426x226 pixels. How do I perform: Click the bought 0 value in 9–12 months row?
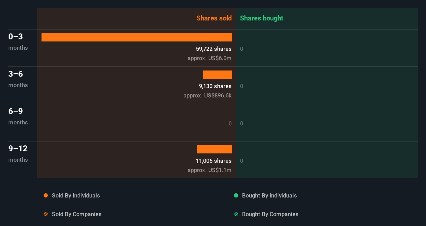[x=242, y=161]
